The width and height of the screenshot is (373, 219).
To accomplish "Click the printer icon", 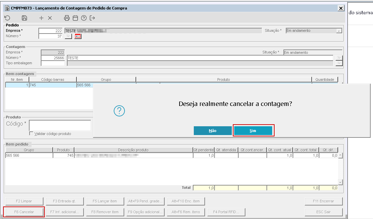I will click(x=67, y=18).
